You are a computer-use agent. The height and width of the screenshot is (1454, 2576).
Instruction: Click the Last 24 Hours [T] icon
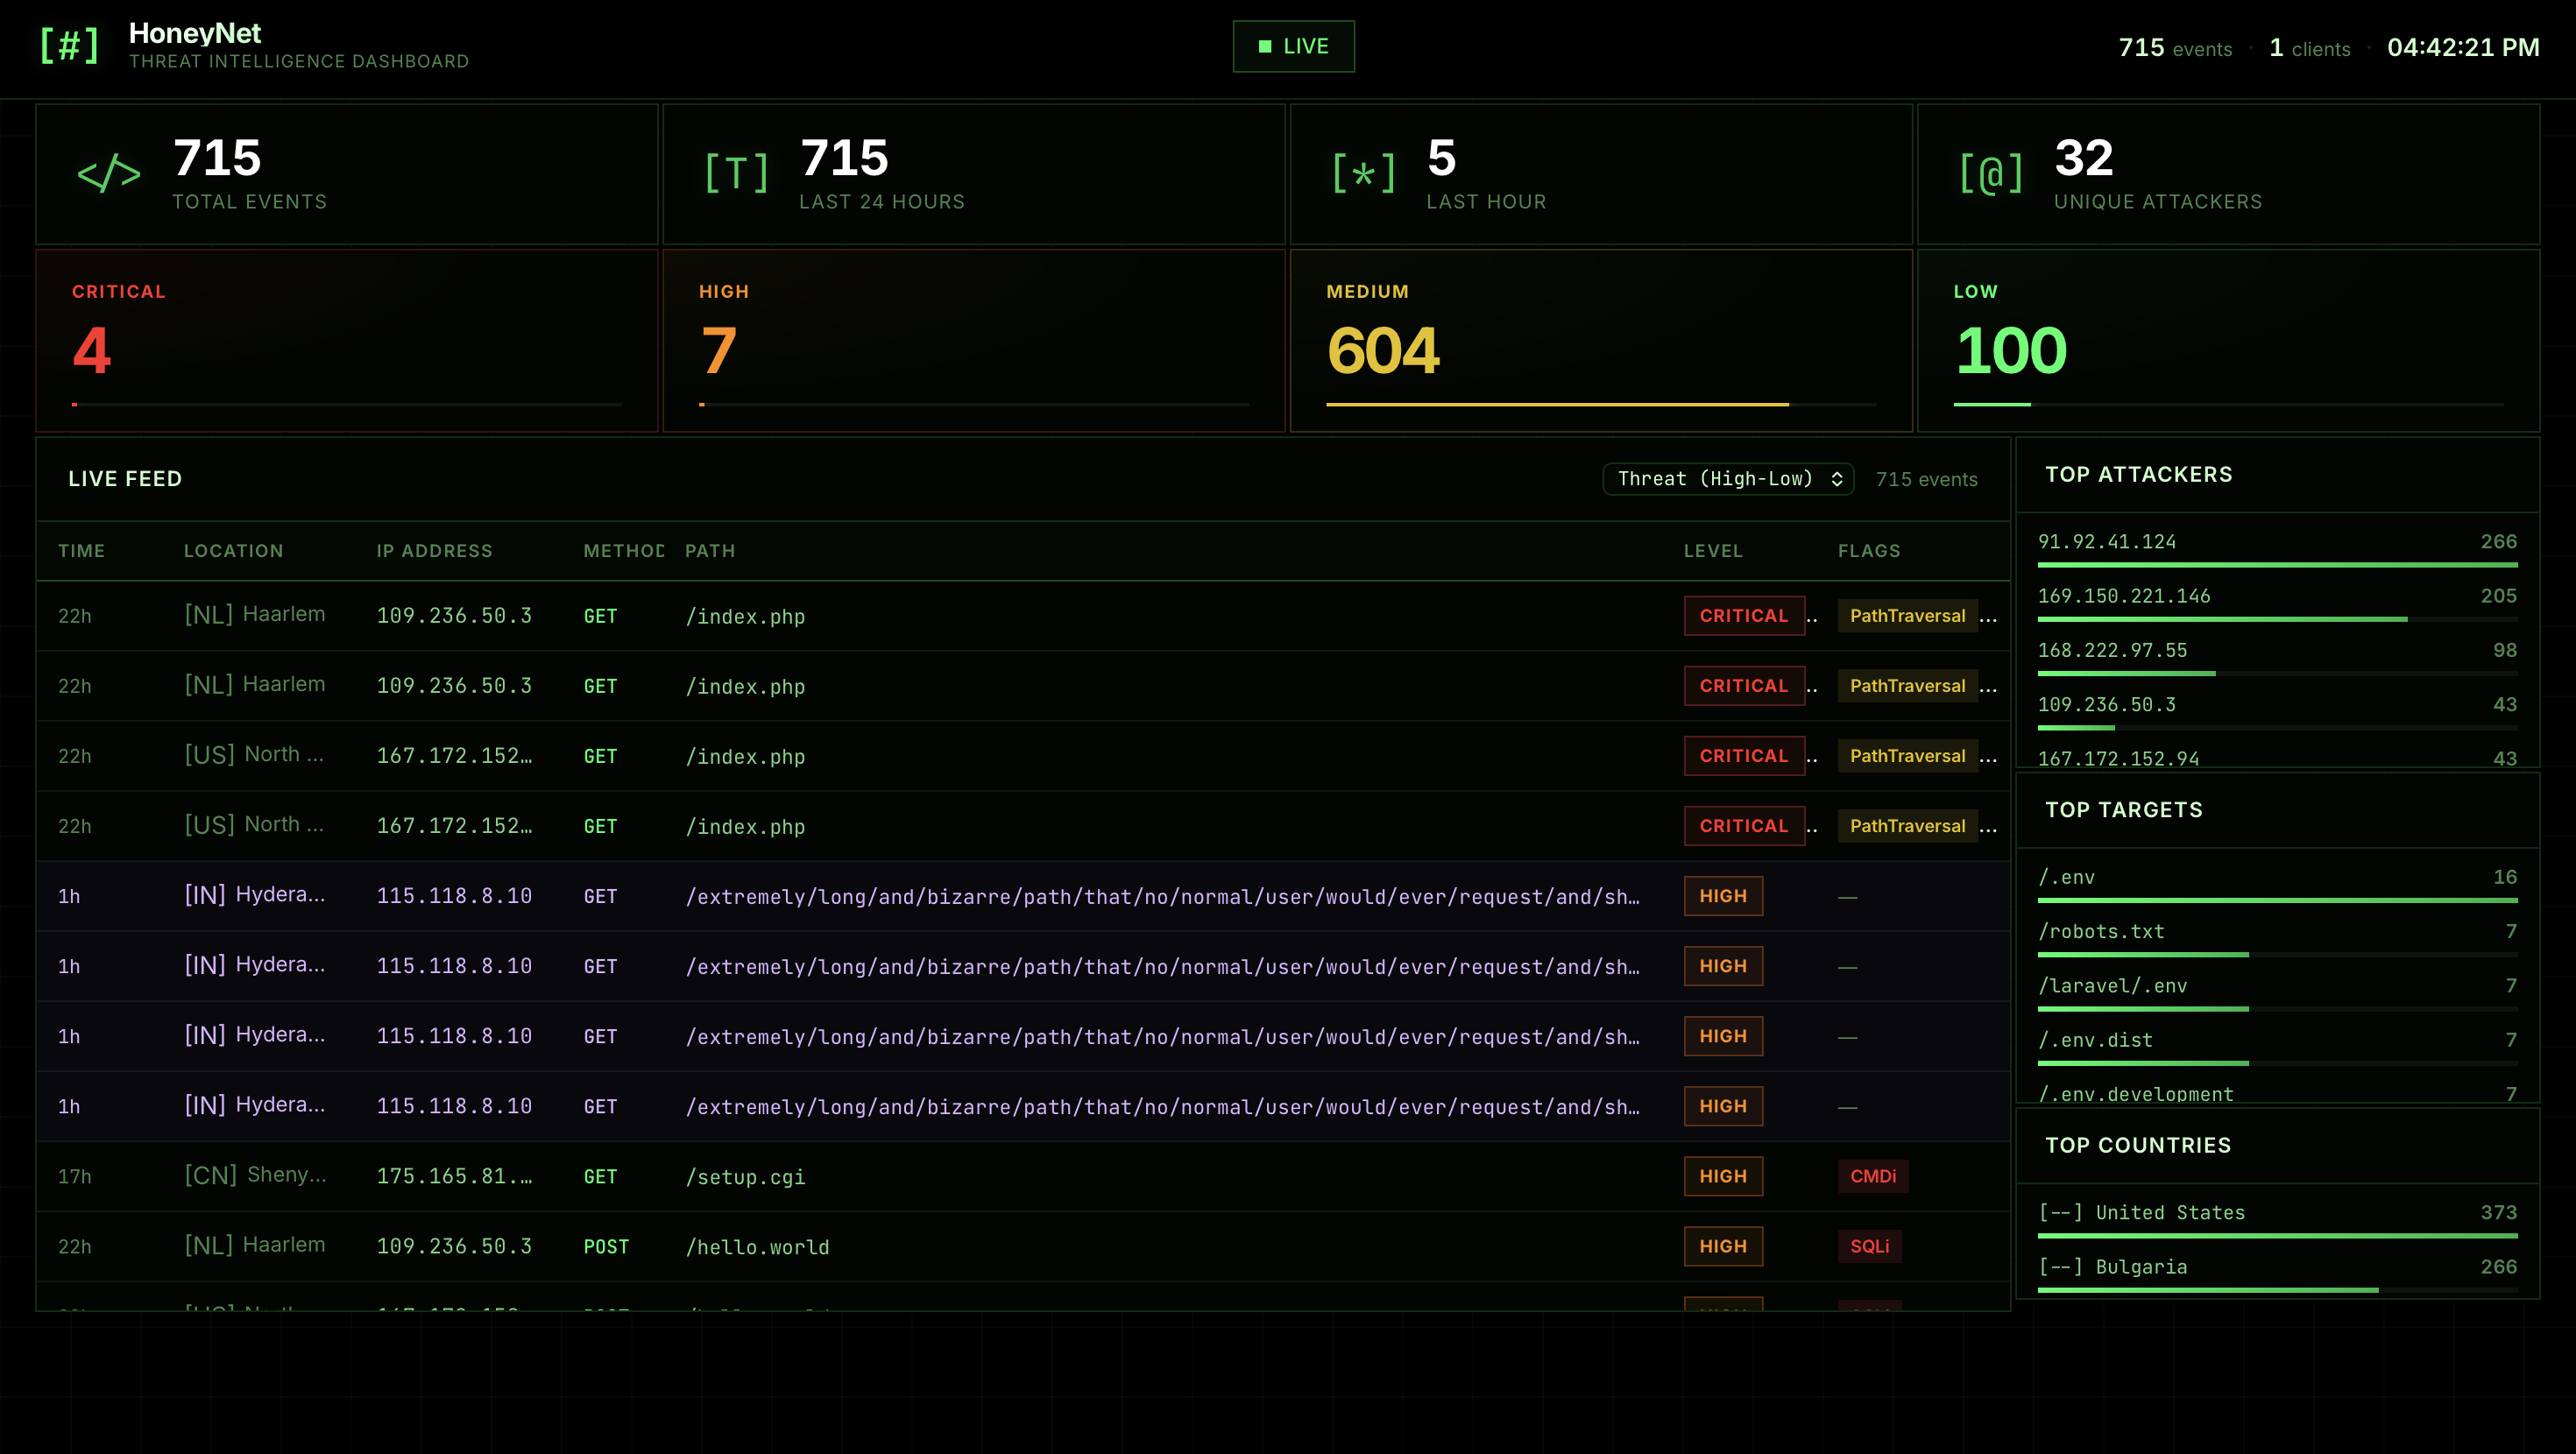[736, 174]
